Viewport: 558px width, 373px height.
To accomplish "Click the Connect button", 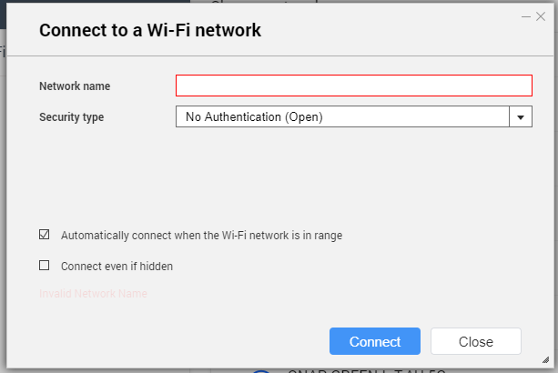I will point(374,342).
